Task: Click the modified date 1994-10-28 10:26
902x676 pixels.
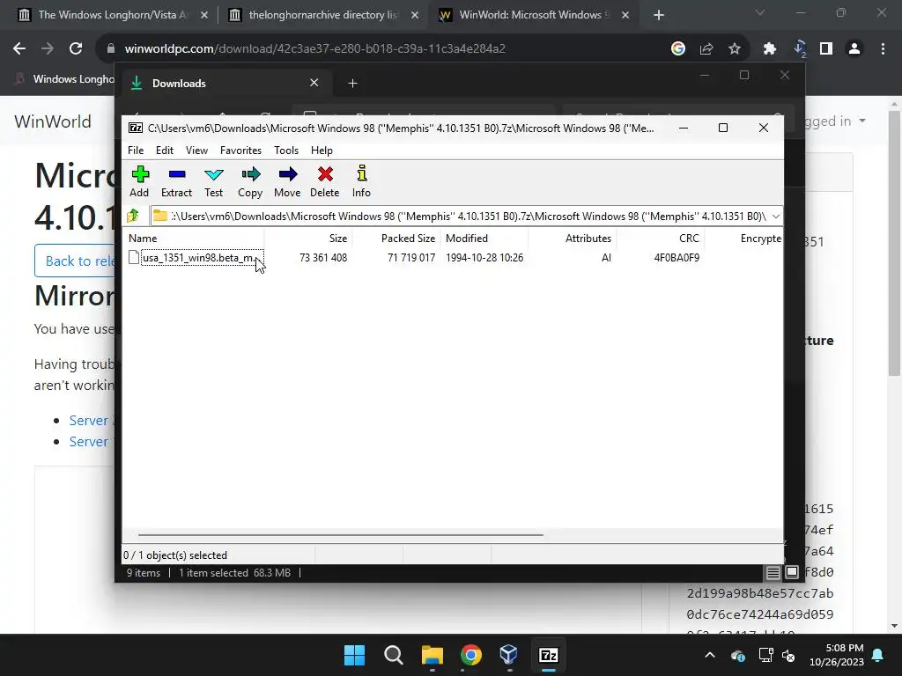Action: (484, 258)
